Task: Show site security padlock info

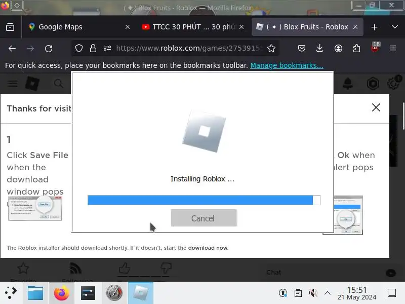Action: 93,48
